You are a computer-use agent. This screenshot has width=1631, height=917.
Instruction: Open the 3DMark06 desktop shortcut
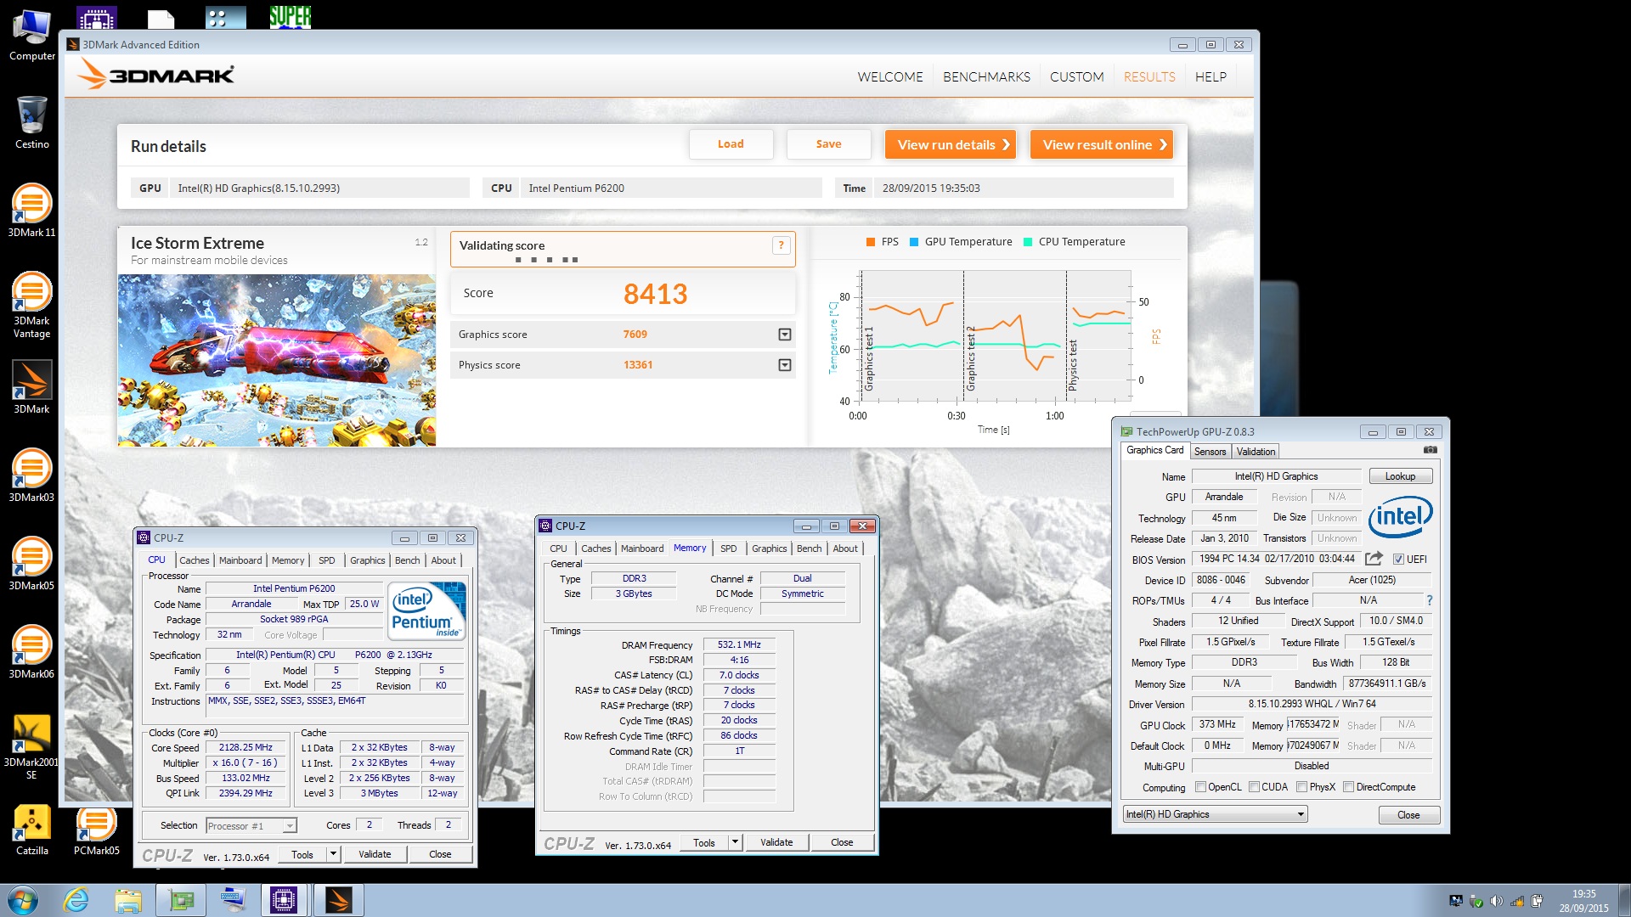point(31,652)
